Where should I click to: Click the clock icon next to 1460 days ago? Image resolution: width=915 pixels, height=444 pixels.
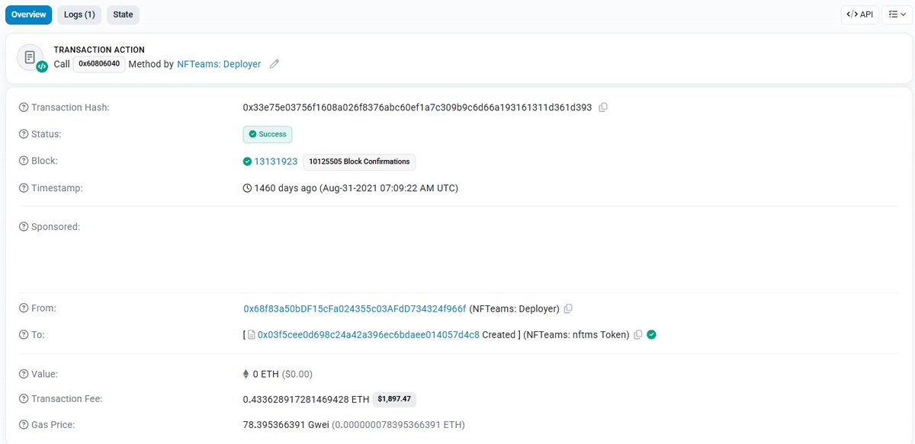click(247, 188)
